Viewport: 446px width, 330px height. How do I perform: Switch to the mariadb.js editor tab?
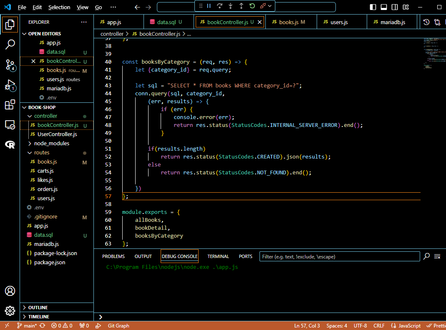pos(392,22)
